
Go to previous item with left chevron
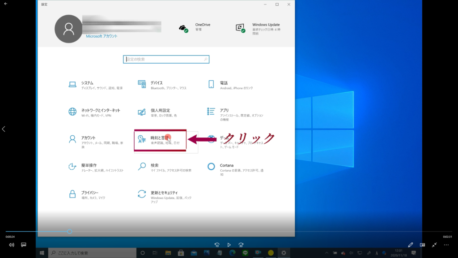pos(4,129)
